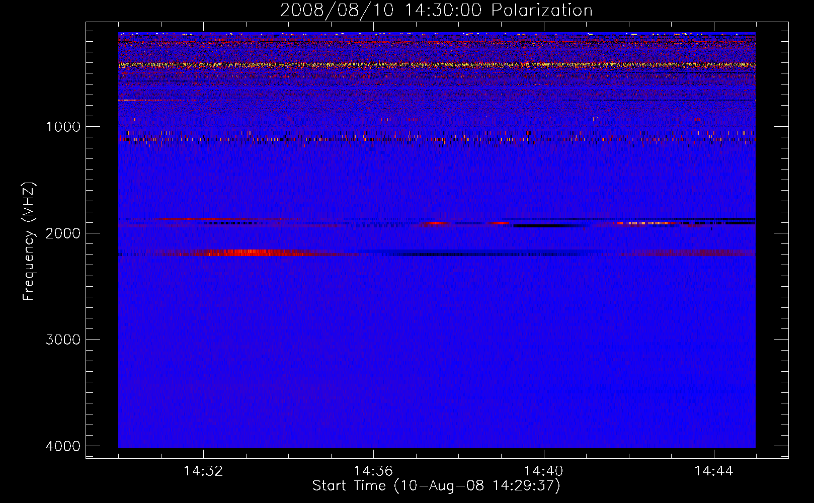The height and width of the screenshot is (503, 814).
Task: Select the 14:36 time tick label
Action: (x=373, y=471)
